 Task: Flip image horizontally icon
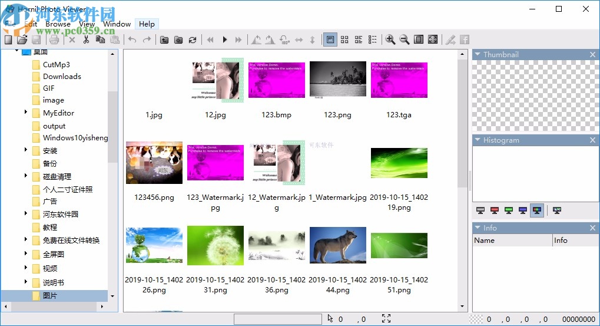point(299,39)
